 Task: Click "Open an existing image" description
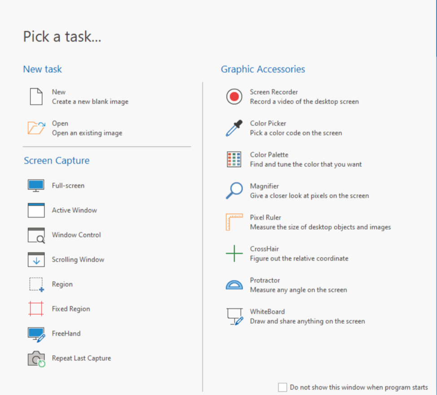pyautogui.click(x=87, y=133)
